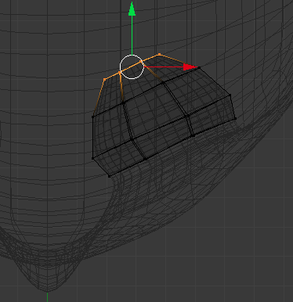
Task: Click the white circle at the gizmo center
Action: click(x=132, y=67)
